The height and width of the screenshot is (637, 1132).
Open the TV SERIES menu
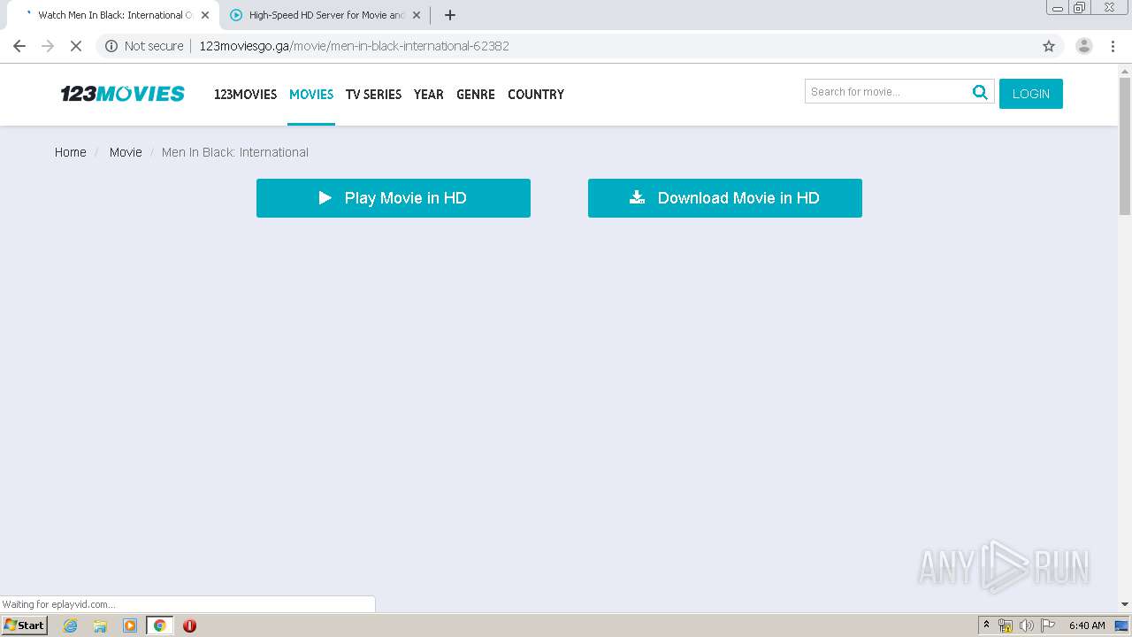click(373, 95)
